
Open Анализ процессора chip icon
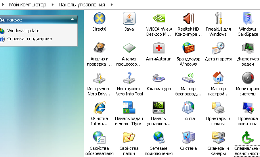pyautogui.click(x=129, y=48)
